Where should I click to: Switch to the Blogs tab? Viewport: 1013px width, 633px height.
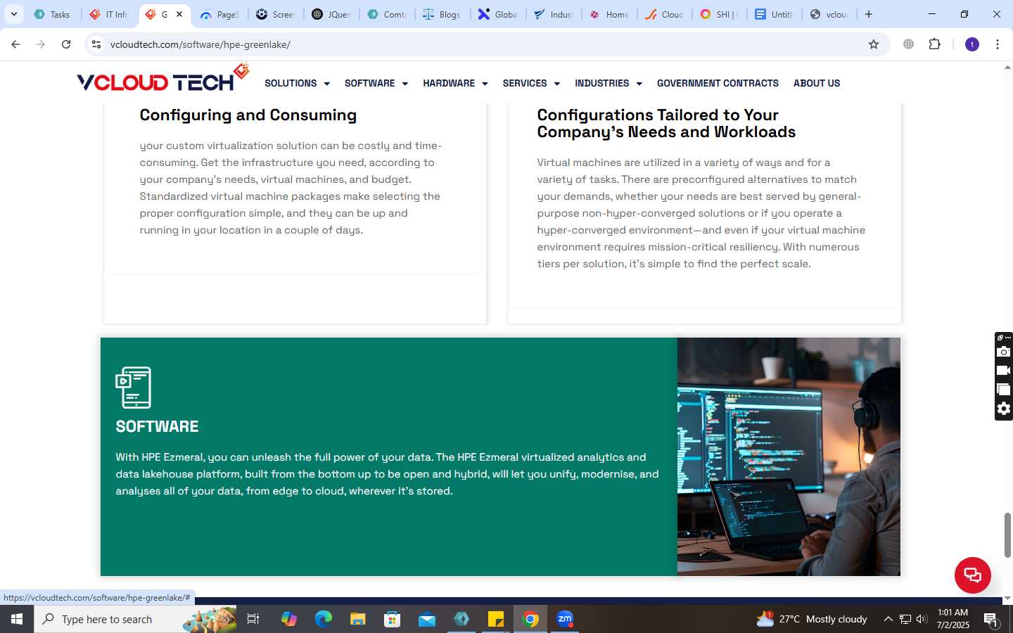click(442, 14)
